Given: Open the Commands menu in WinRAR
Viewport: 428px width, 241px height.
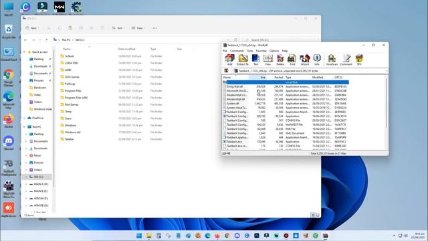Looking at the screenshot, I should [237, 51].
